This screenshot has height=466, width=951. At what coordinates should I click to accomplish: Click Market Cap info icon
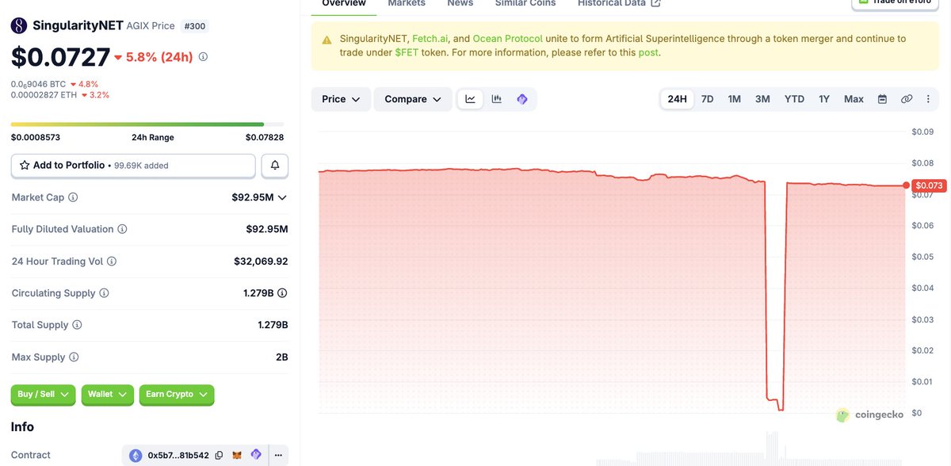pyautogui.click(x=73, y=197)
